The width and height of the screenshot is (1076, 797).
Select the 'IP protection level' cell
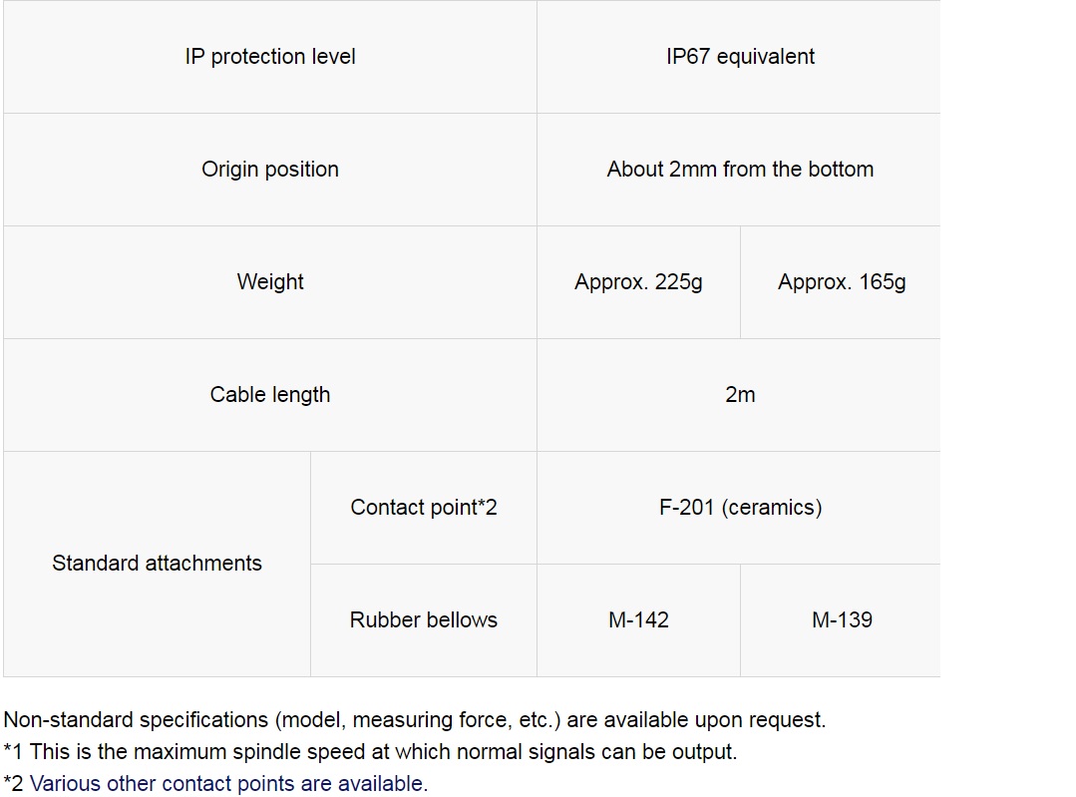[270, 57]
